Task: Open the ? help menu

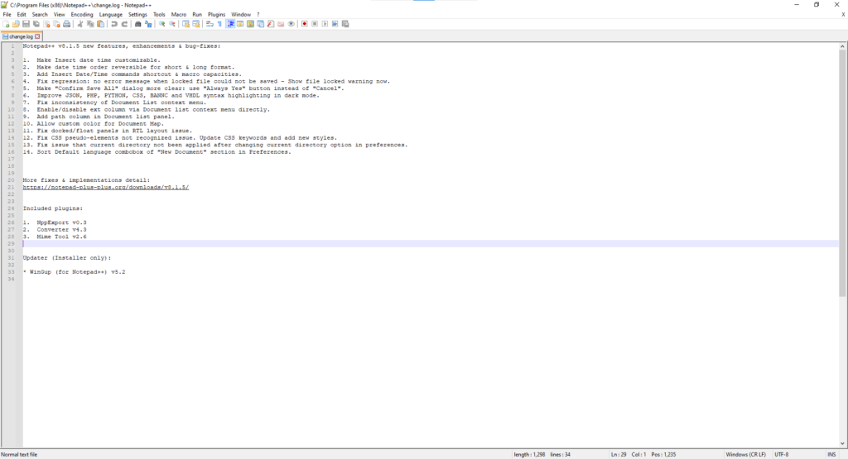Action: [258, 15]
